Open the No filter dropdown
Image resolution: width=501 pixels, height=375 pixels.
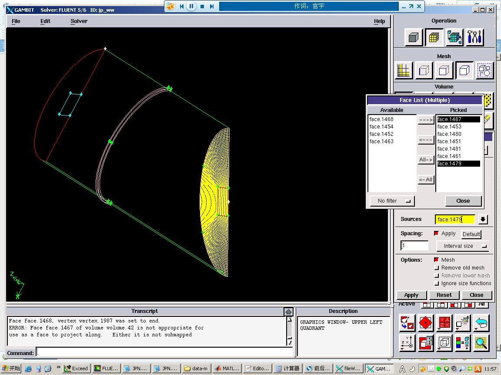392,201
